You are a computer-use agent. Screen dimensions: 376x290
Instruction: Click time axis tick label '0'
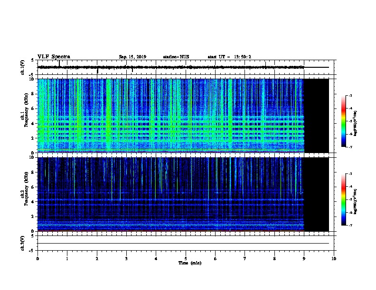38,259
